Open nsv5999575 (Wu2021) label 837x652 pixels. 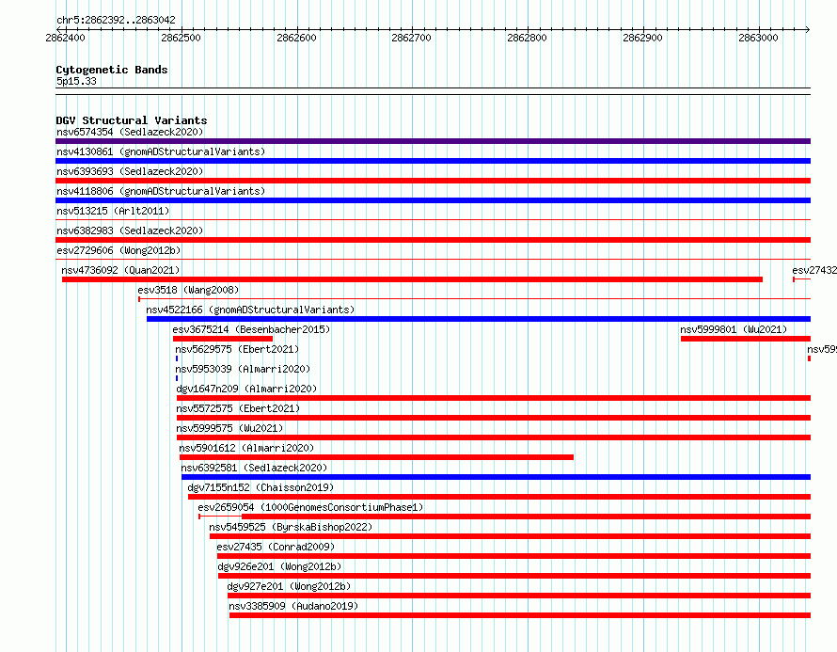[229, 428]
